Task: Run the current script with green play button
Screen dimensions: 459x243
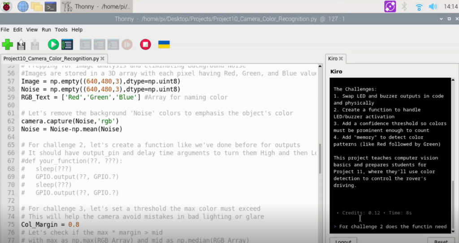Action: click(53, 44)
